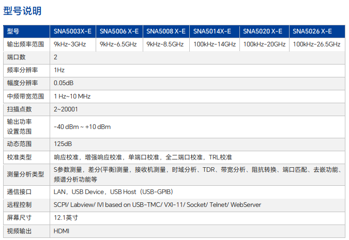
Task: Click the SNA5020 X-E header cell
Action: tap(263, 31)
